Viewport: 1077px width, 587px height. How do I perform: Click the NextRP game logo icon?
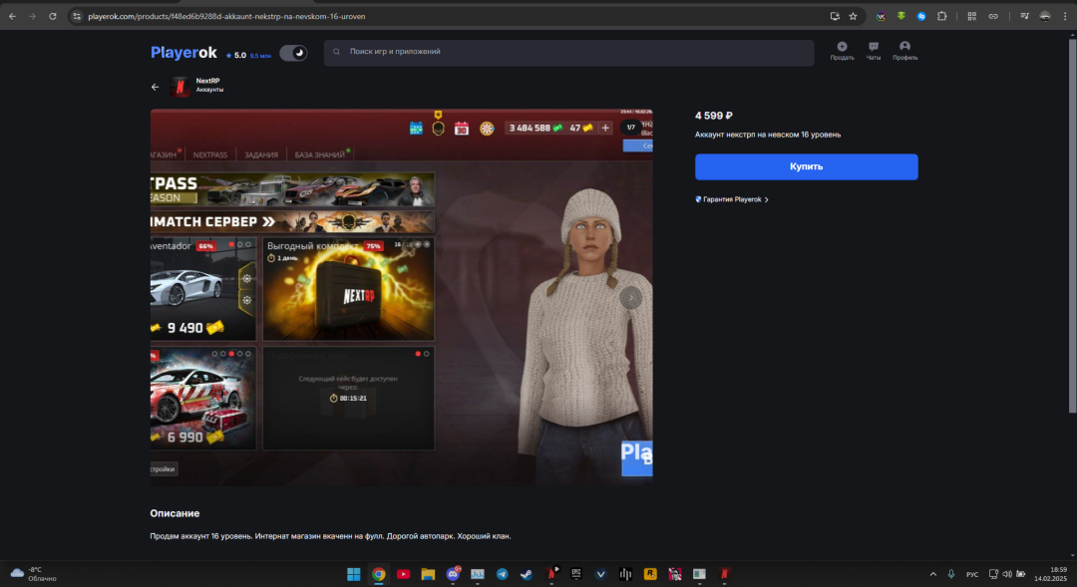point(179,87)
